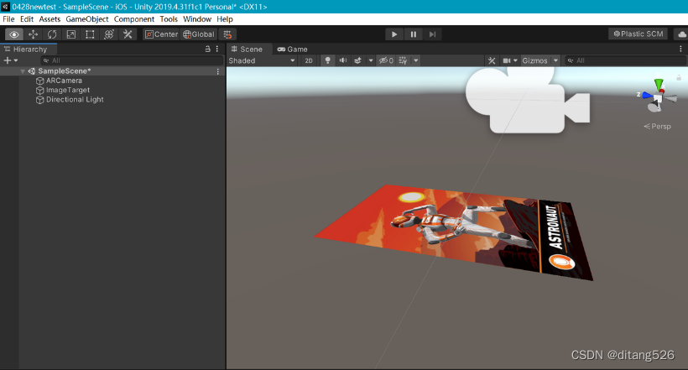Toggle grid snapping icon
This screenshot has width=688, height=370.
tap(227, 34)
